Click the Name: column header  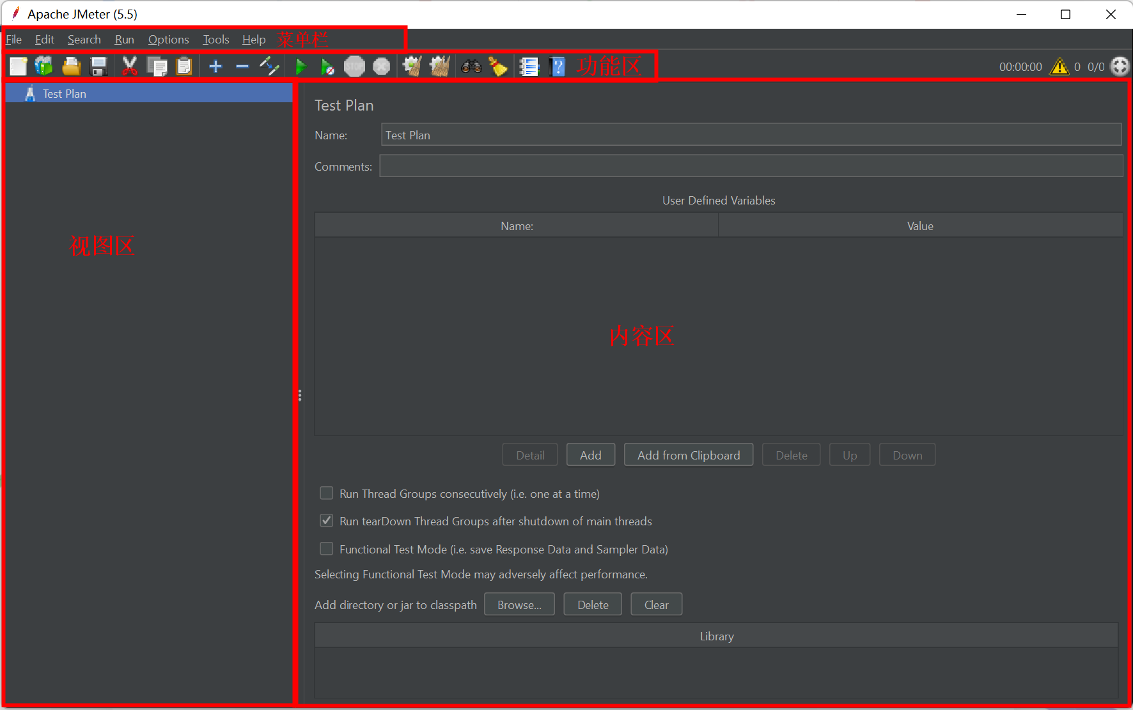click(x=517, y=226)
